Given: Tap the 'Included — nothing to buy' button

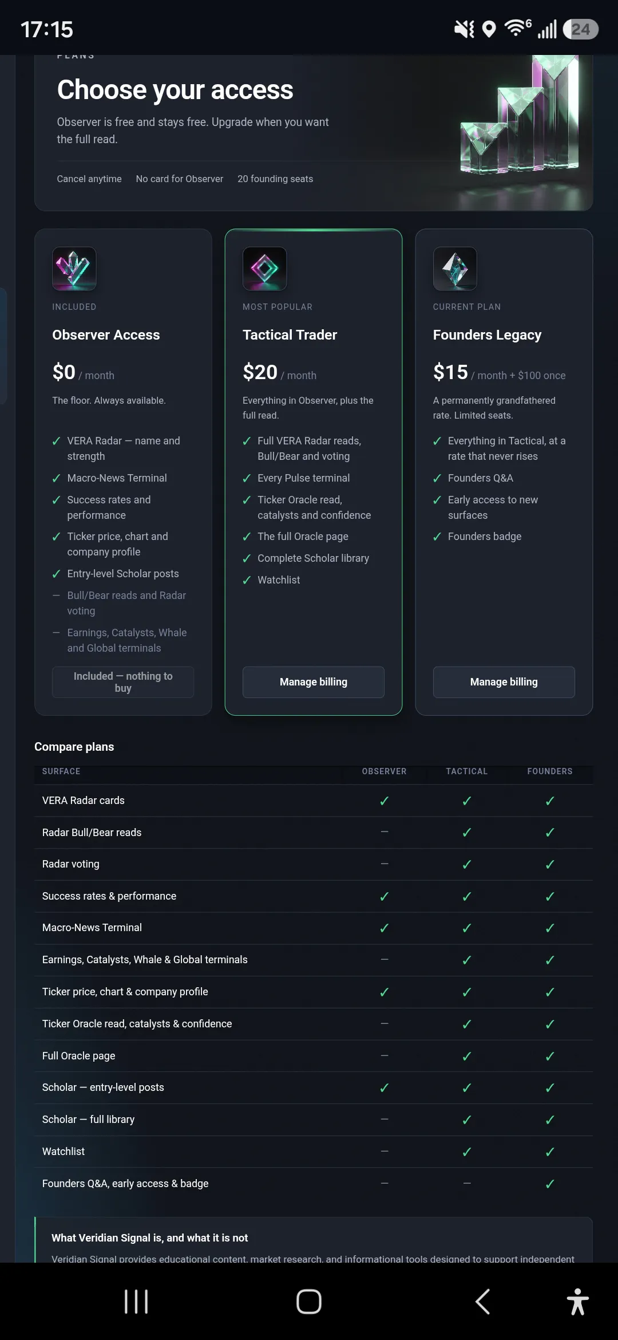Looking at the screenshot, I should pyautogui.click(x=123, y=682).
